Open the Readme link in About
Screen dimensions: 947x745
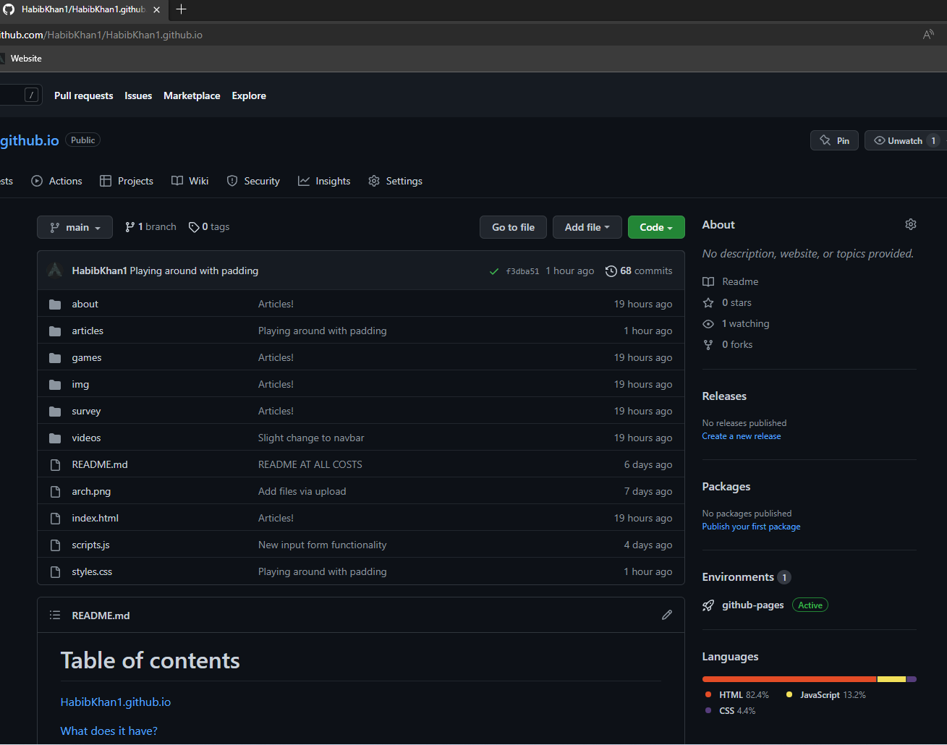(x=731, y=281)
